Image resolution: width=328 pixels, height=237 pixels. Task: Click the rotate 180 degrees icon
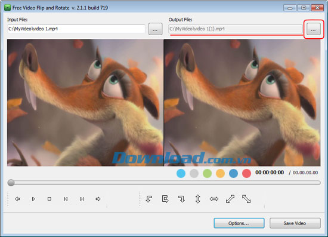[x=165, y=199]
